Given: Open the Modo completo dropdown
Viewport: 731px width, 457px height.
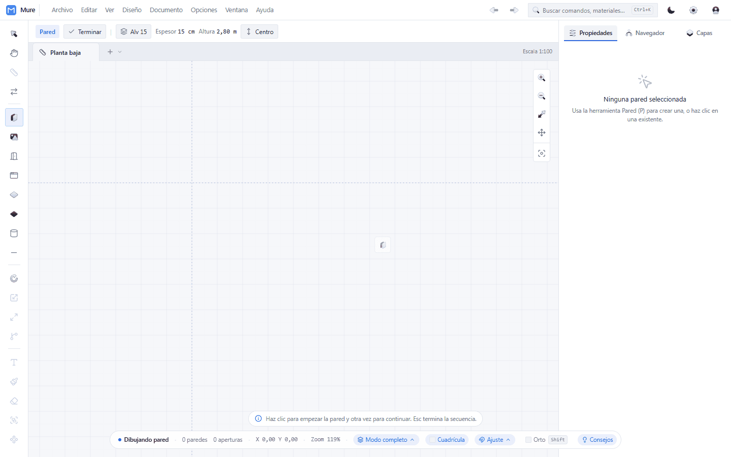Looking at the screenshot, I should tap(386, 440).
